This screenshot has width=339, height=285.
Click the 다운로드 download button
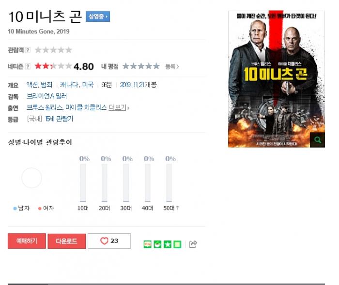67,241
